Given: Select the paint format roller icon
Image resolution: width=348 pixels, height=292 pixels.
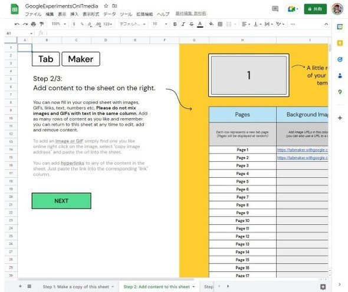Looking at the screenshot, I should (41, 24).
